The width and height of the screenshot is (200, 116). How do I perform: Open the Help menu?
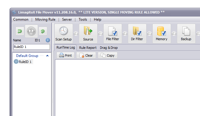(97, 19)
